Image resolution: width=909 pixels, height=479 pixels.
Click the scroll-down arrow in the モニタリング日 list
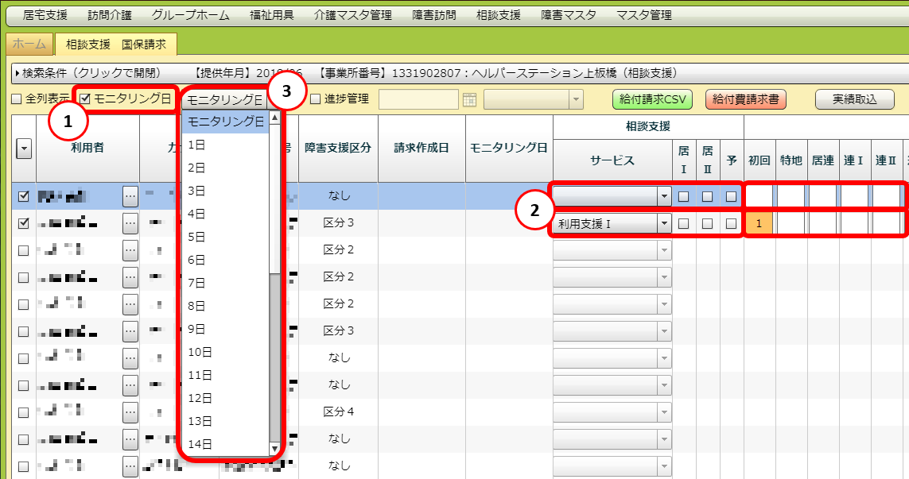tap(275, 449)
